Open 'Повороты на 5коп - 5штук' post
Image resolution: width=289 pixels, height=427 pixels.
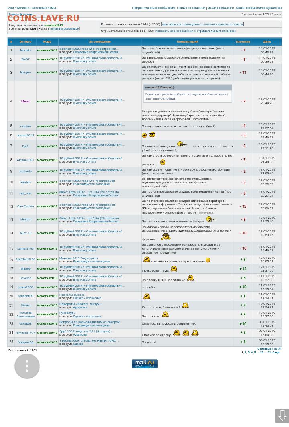click(x=81, y=304)
